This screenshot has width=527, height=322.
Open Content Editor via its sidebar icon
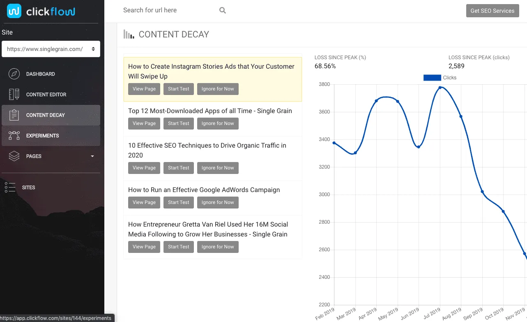(x=14, y=94)
